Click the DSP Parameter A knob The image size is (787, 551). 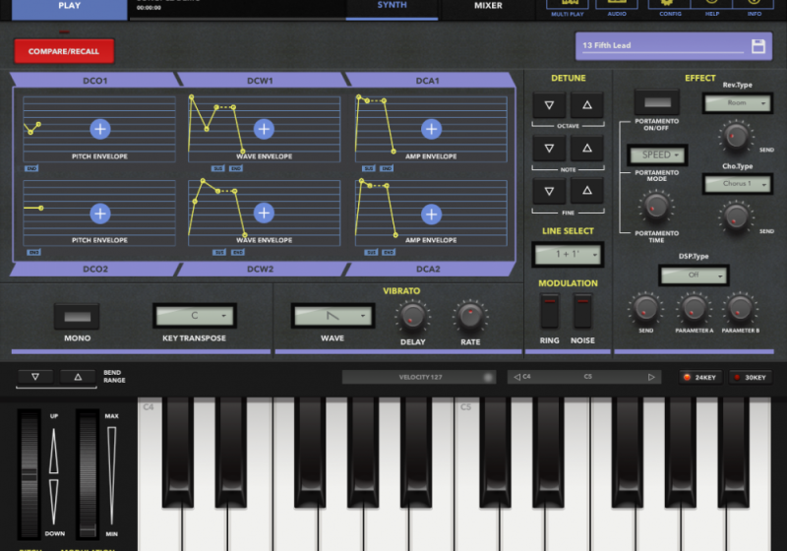coord(694,308)
